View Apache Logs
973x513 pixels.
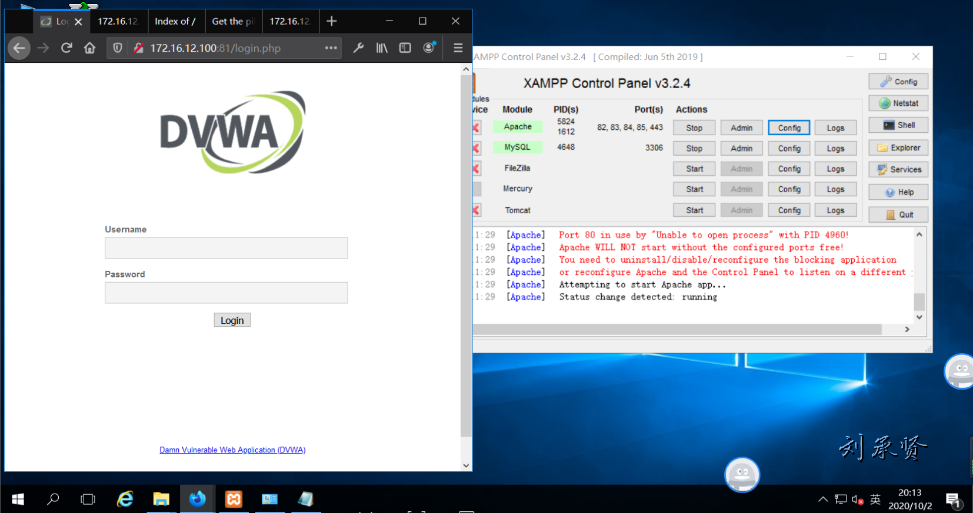(x=836, y=128)
